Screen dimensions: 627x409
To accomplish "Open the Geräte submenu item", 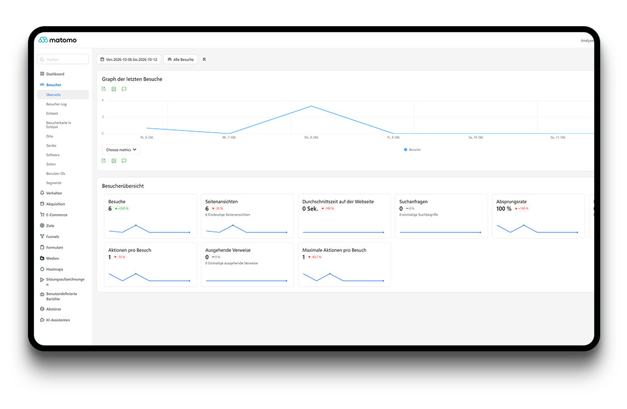I will pos(51,146).
